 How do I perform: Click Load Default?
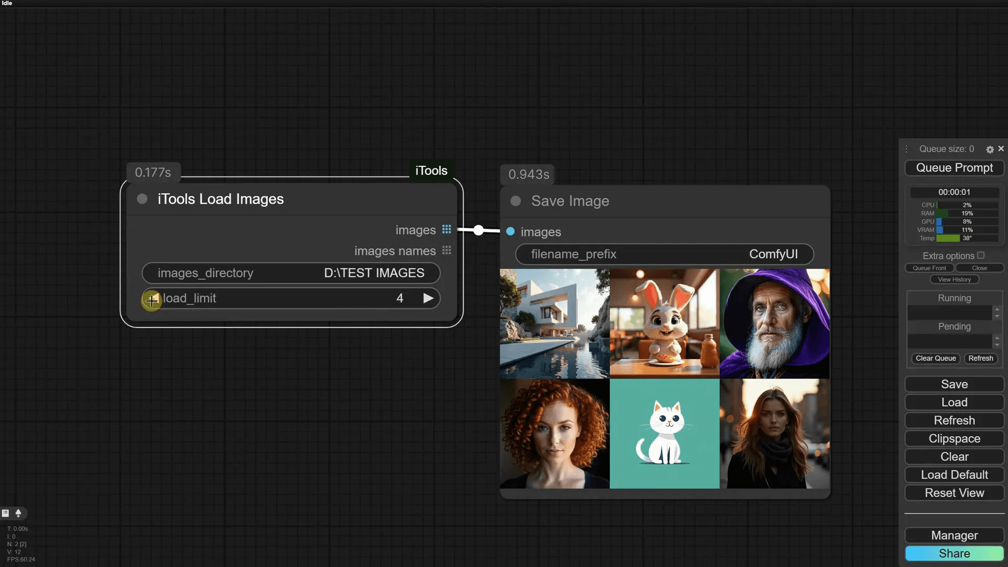point(954,475)
